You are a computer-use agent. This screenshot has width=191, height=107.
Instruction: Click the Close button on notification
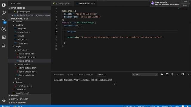(x=185, y=2)
